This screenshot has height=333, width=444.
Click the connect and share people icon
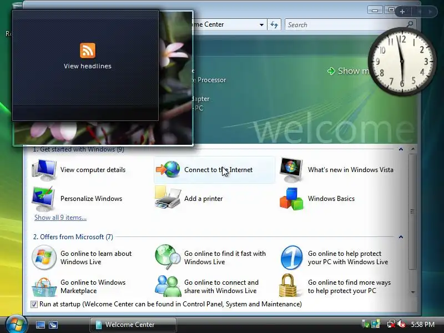[x=168, y=286]
